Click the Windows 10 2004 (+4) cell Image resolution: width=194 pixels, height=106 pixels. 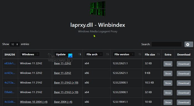(34, 102)
